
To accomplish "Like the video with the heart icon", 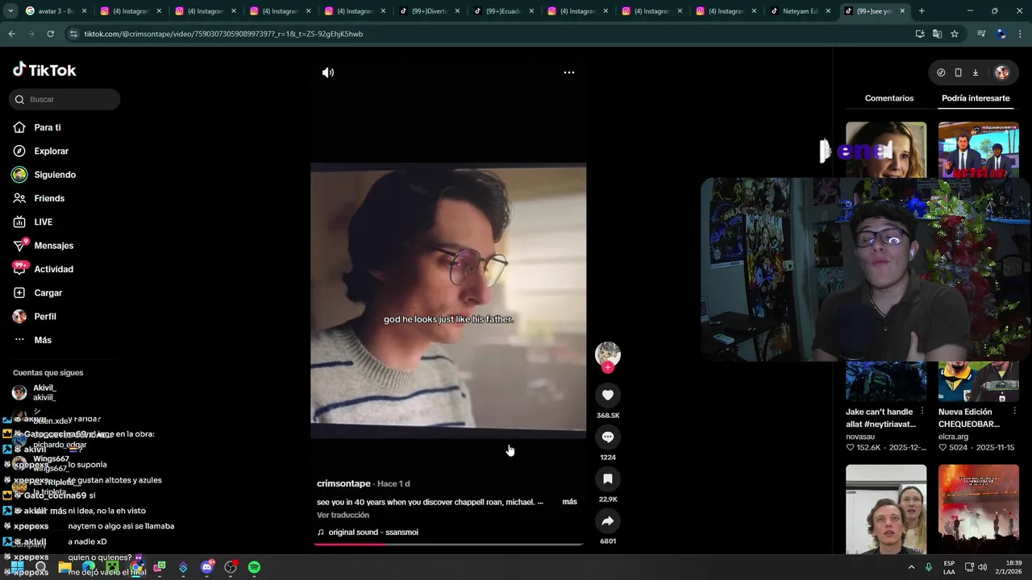I will pyautogui.click(x=608, y=395).
